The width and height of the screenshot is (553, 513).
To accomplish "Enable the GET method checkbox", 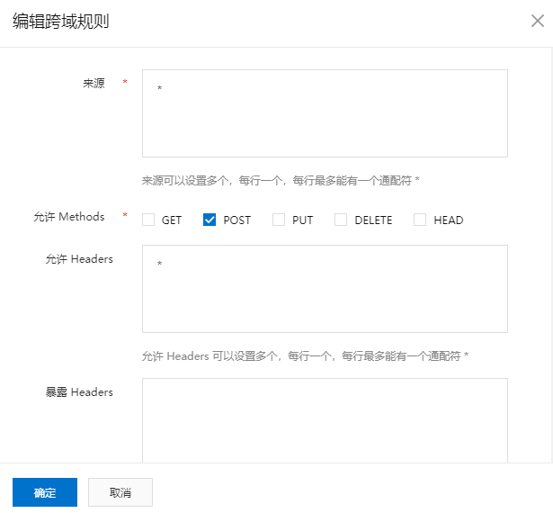I will point(148,220).
